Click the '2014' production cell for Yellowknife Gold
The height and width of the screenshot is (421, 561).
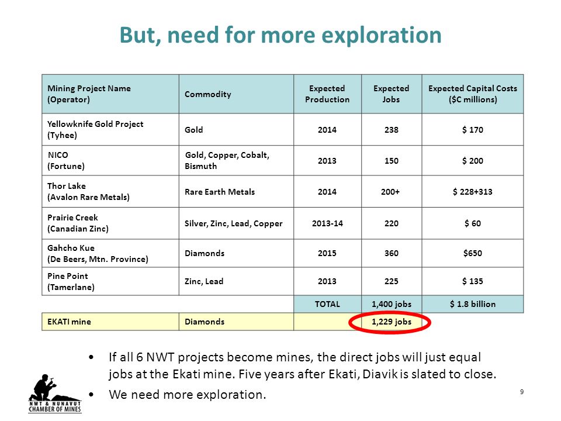tap(327, 130)
